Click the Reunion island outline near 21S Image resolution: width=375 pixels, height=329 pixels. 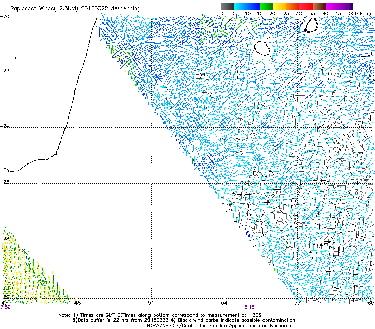(x=262, y=48)
